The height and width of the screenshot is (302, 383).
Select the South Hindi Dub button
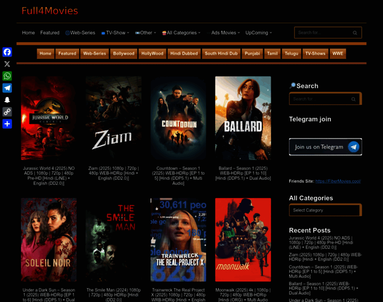[221, 54]
